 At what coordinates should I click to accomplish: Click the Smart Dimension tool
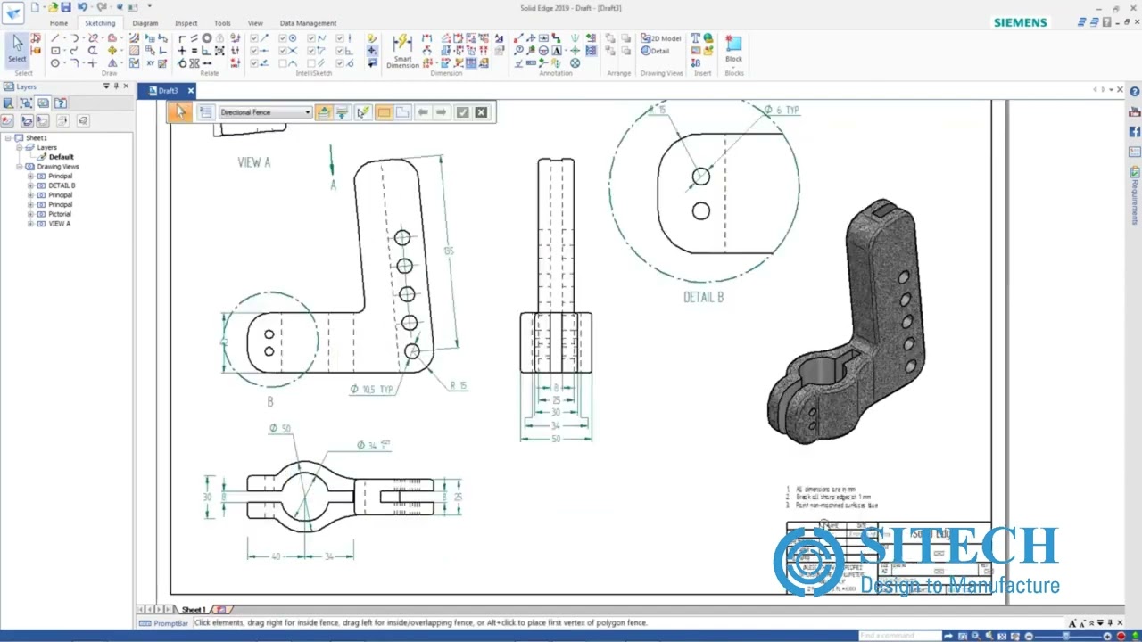(402, 51)
